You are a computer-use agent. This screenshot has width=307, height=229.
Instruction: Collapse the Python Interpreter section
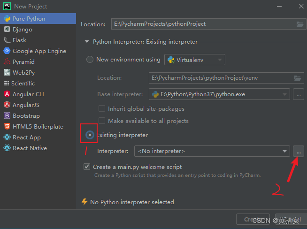(87, 41)
